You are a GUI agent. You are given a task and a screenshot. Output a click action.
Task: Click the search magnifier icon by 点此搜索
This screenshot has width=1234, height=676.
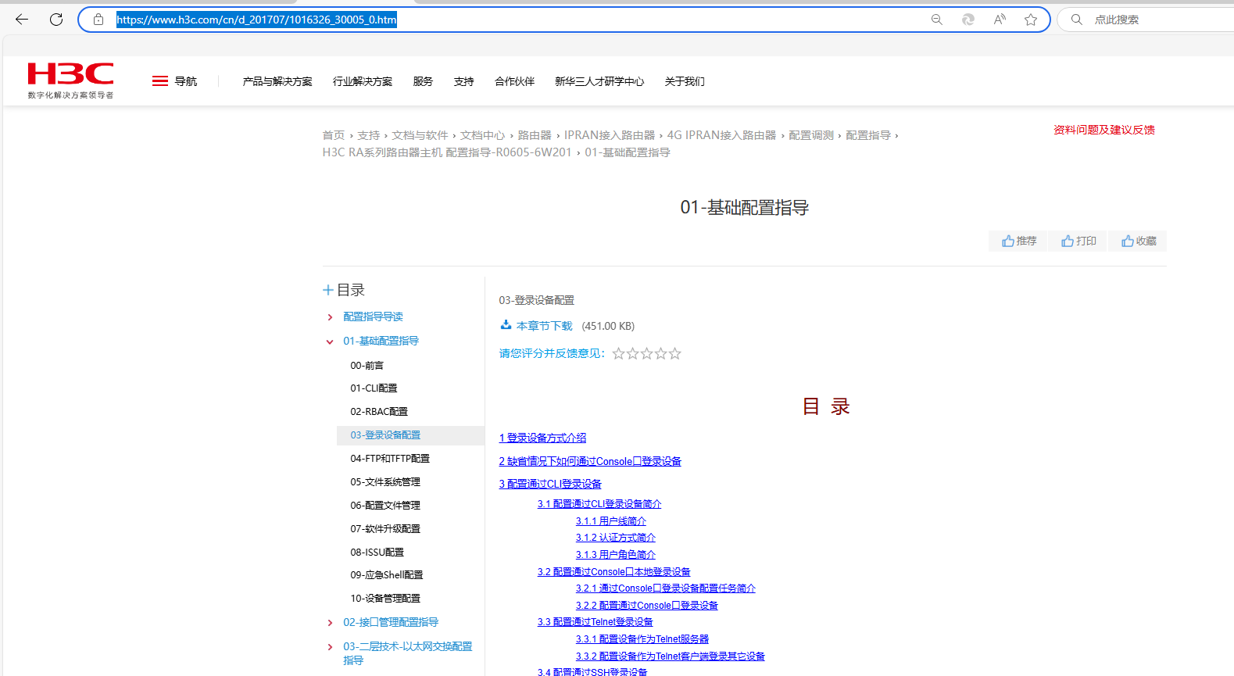1077,20
